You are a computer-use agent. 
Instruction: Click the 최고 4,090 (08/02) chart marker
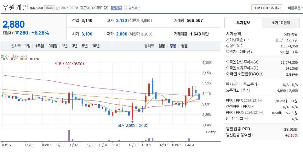point(69,64)
